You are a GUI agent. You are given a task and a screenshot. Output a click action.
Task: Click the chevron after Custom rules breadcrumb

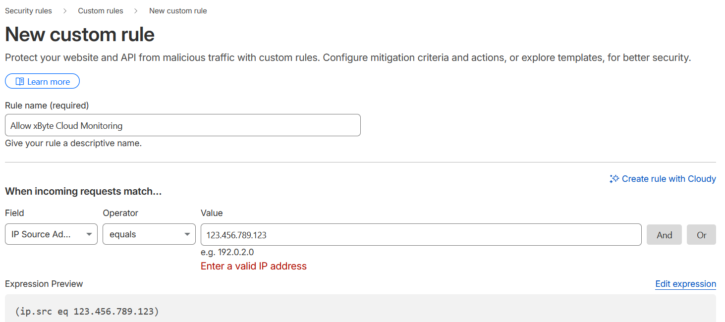(136, 11)
